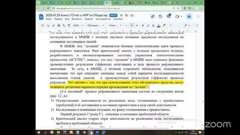240x135 pixels.
Task: Increase font size with plus button
Action: pos(136,25)
